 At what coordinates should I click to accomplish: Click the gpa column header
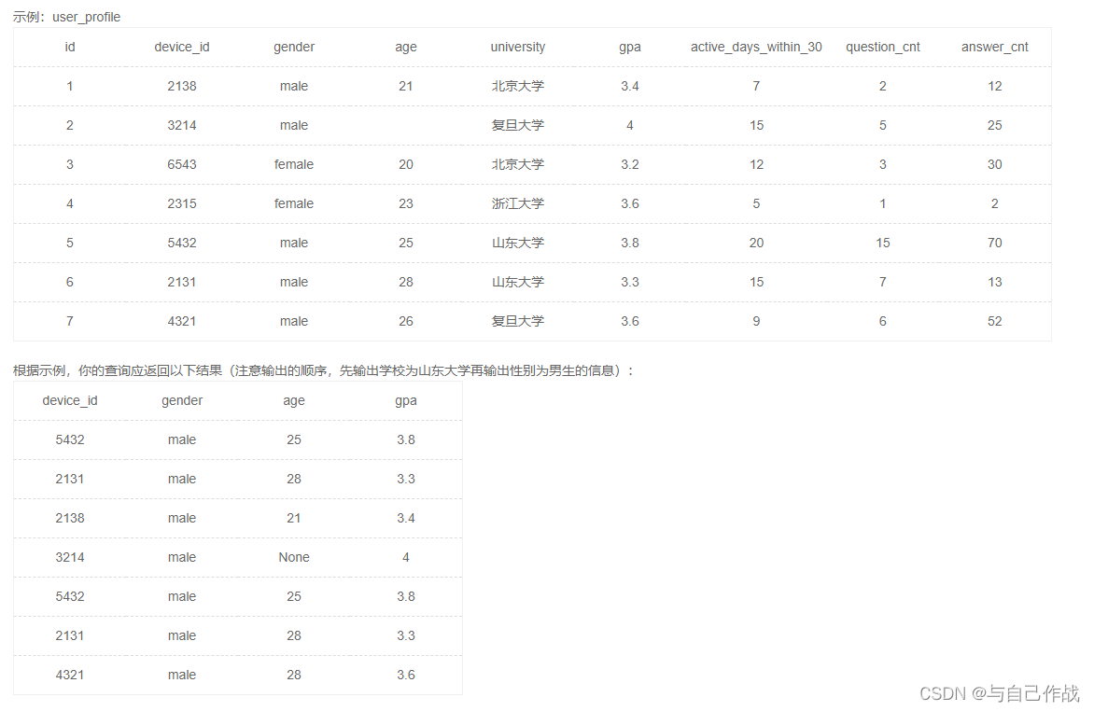pos(630,47)
